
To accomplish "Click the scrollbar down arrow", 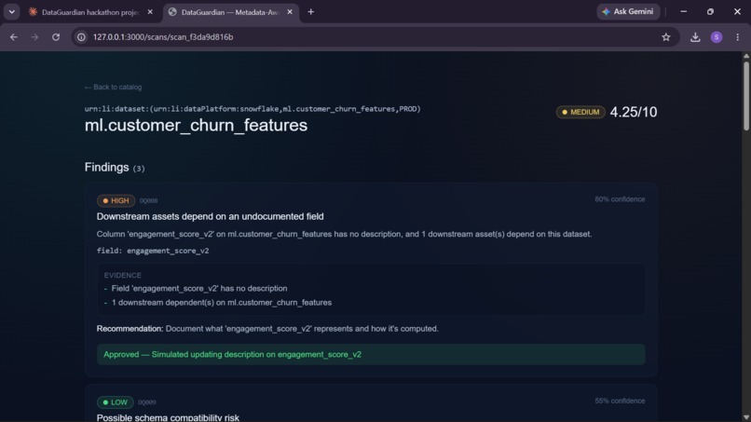I will pos(745,417).
